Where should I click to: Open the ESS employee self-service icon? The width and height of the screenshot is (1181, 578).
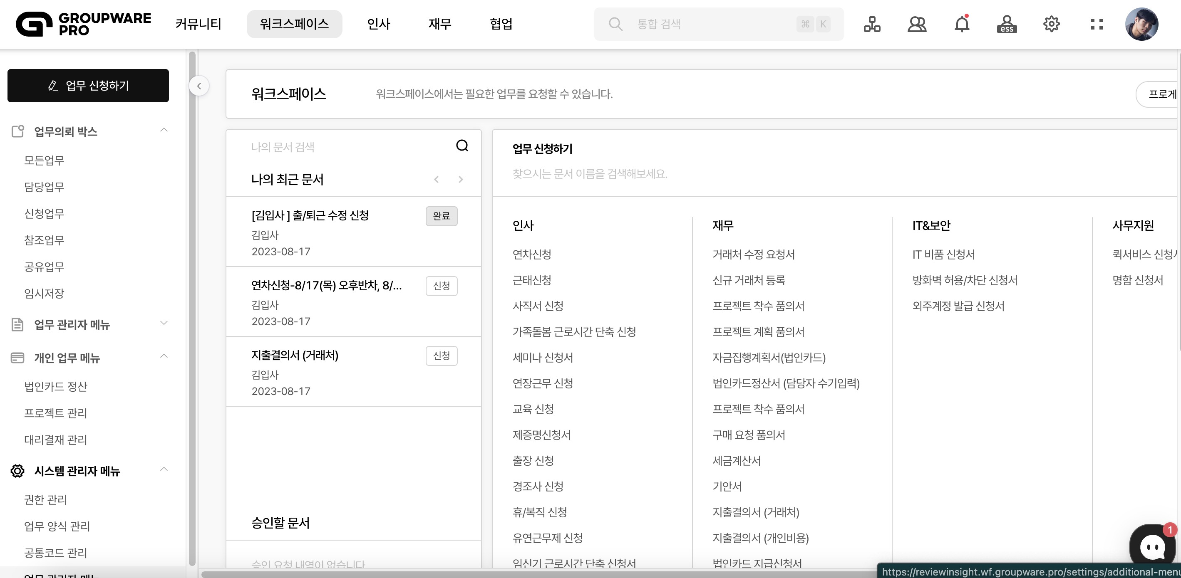1006,24
